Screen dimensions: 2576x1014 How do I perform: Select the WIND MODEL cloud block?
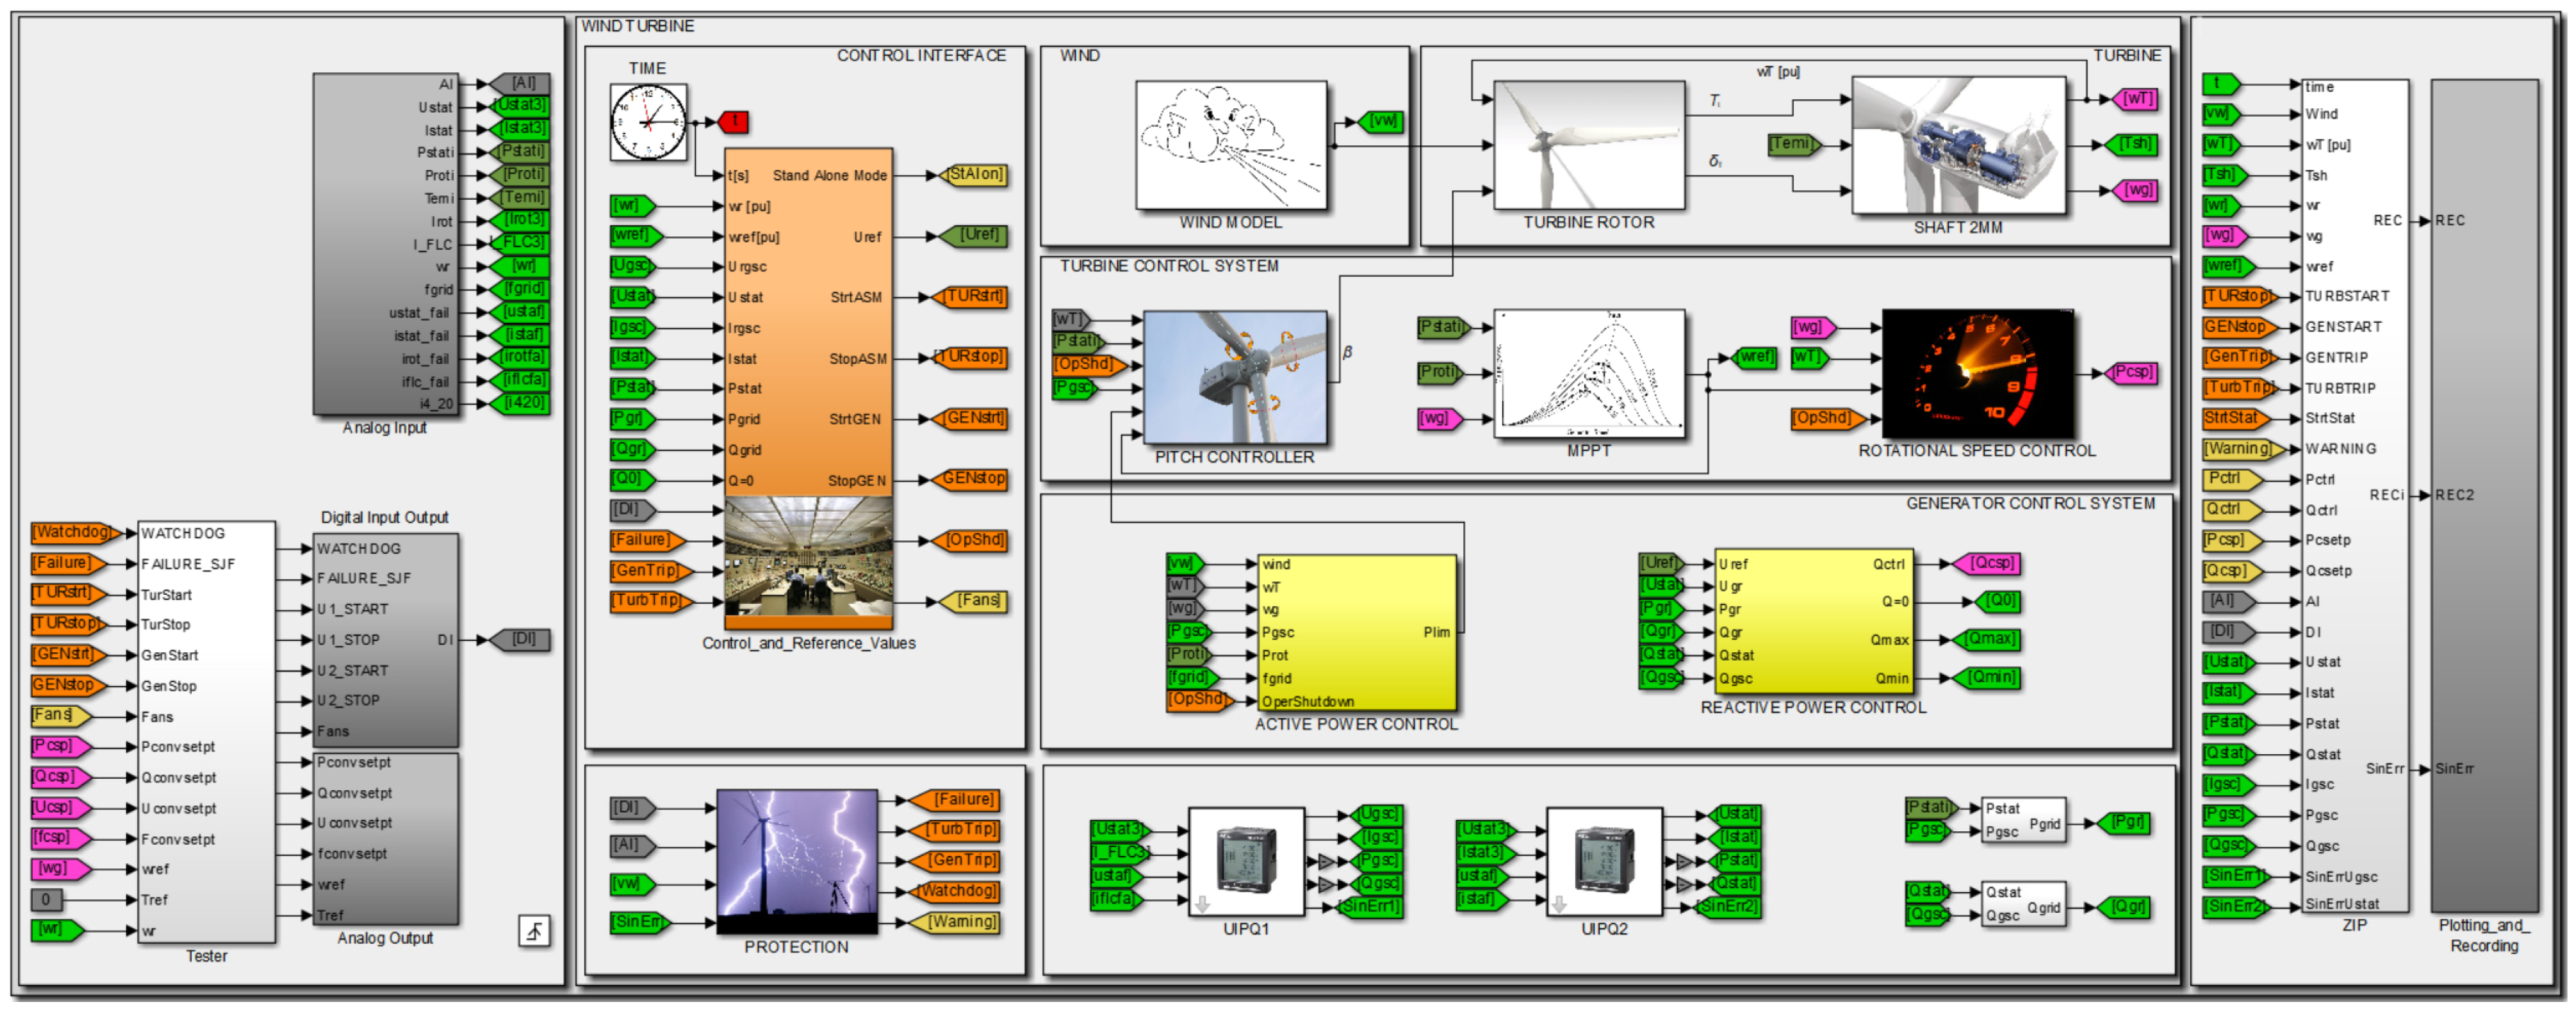pyautogui.click(x=1230, y=145)
